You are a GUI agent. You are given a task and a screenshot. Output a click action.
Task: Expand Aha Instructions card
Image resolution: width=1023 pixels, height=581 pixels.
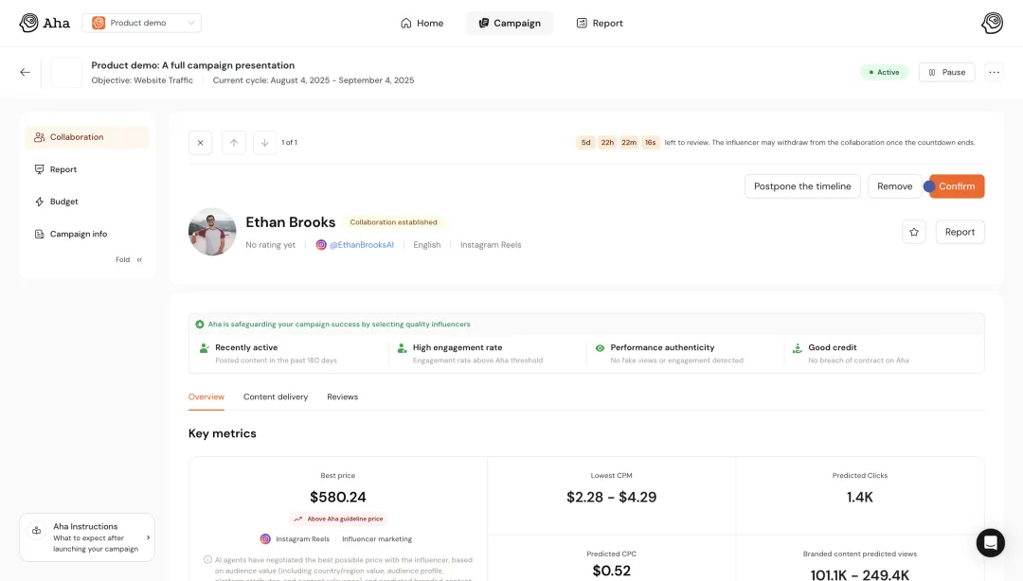87,537
